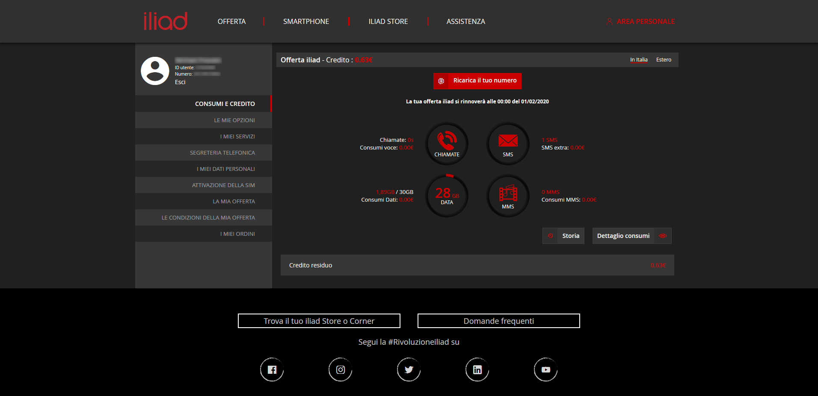The image size is (818, 396).
Task: Open the MMS media icon
Action: [508, 196]
